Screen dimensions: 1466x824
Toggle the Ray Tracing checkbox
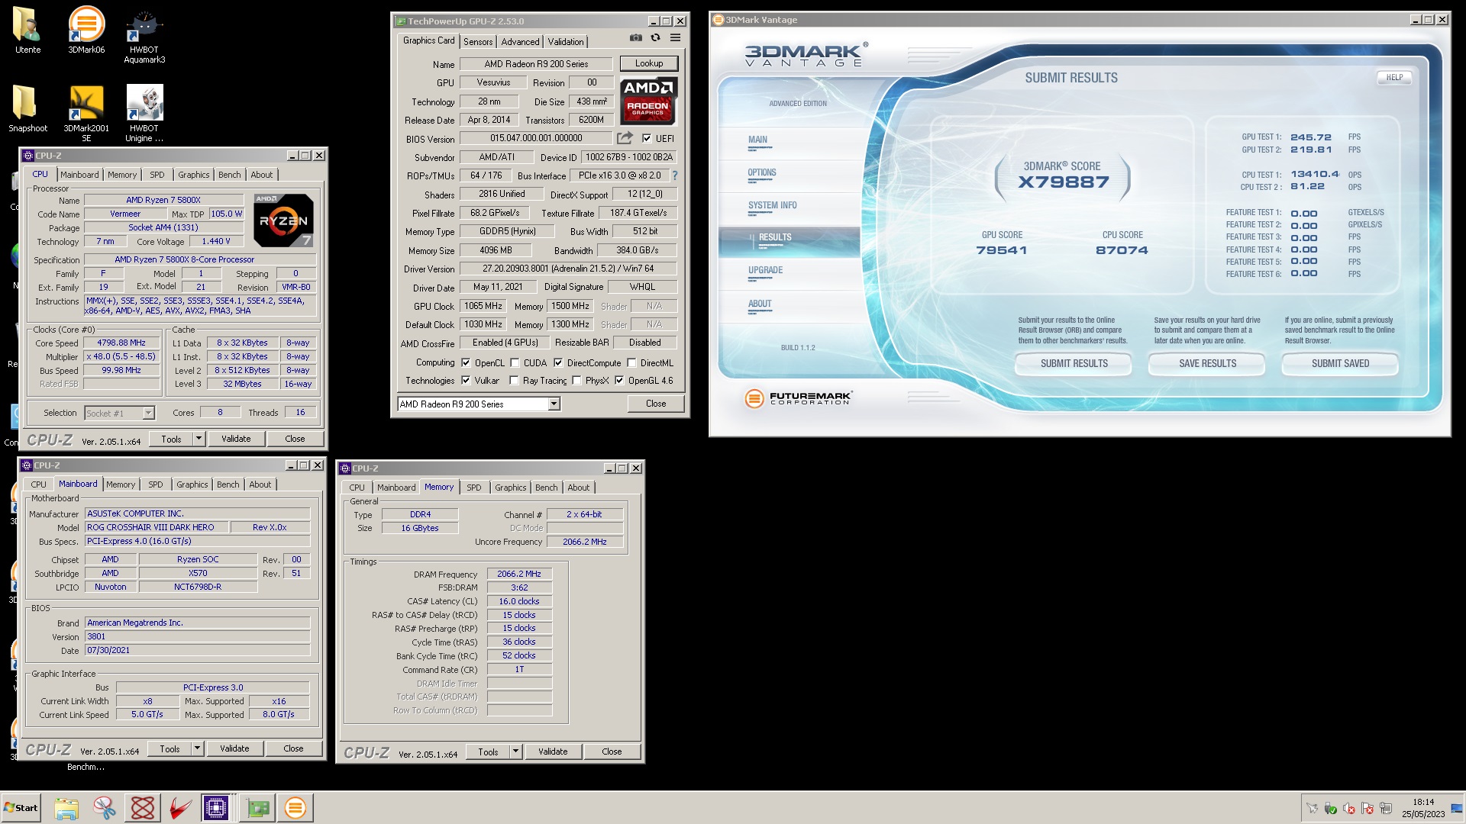tap(514, 381)
